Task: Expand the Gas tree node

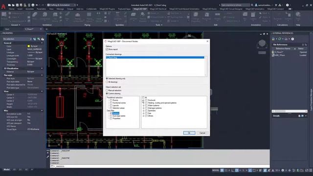Action: (143, 113)
